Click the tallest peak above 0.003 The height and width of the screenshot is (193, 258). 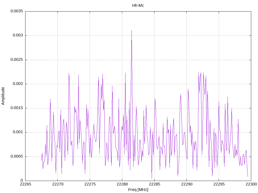[x=132, y=31]
